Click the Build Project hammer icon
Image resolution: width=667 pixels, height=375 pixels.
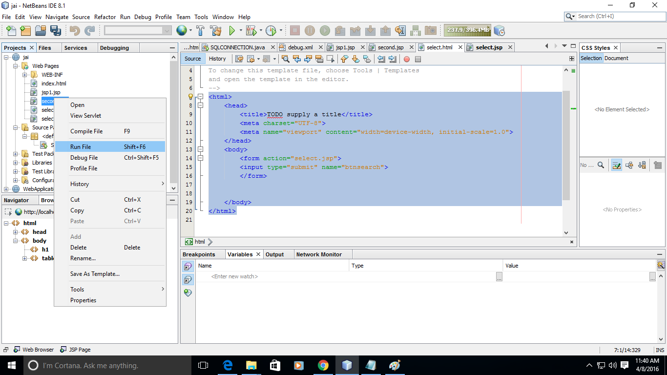point(200,31)
